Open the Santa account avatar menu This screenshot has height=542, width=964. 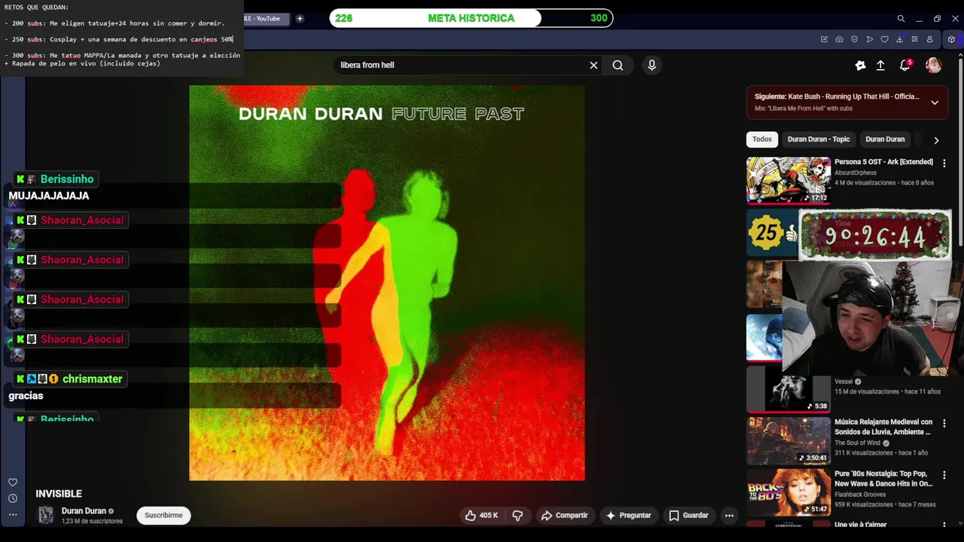(934, 65)
